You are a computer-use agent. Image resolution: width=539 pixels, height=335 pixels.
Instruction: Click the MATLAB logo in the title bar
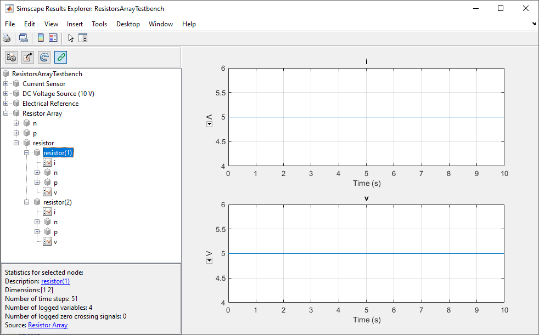coord(9,9)
